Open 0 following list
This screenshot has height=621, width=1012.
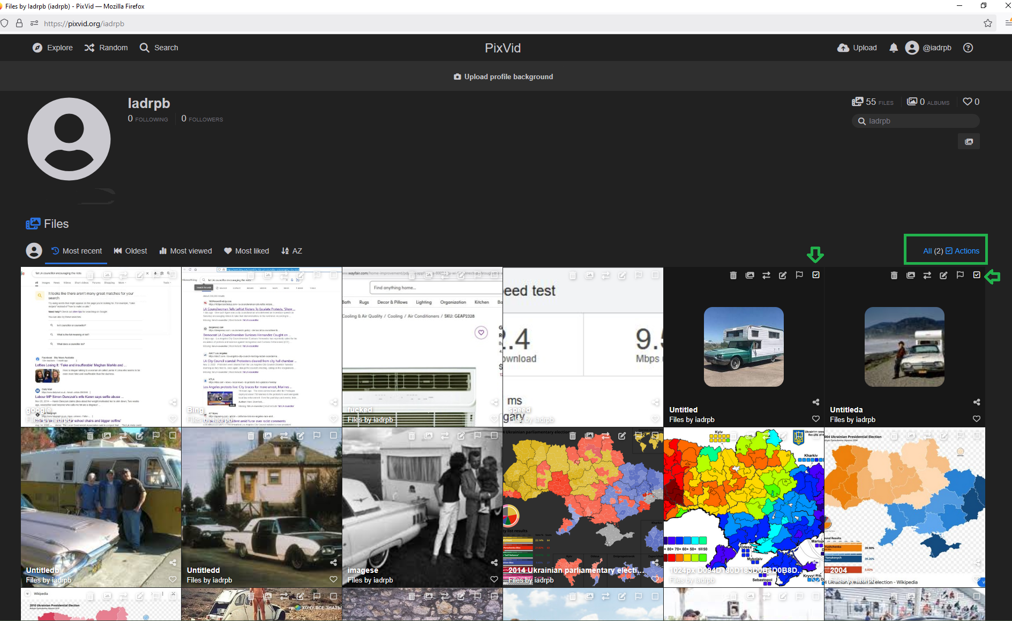coord(148,119)
